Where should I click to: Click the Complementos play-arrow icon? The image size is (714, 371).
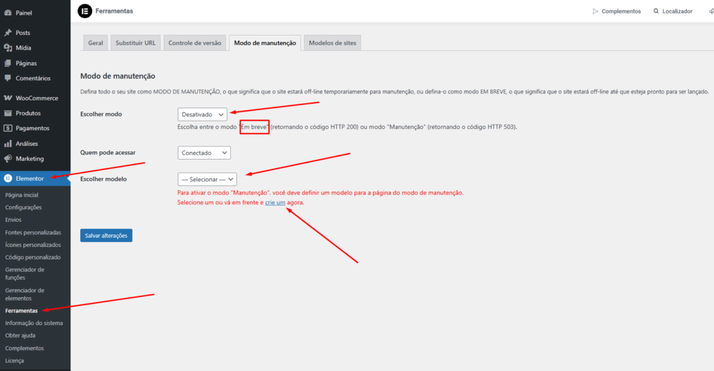coord(595,11)
